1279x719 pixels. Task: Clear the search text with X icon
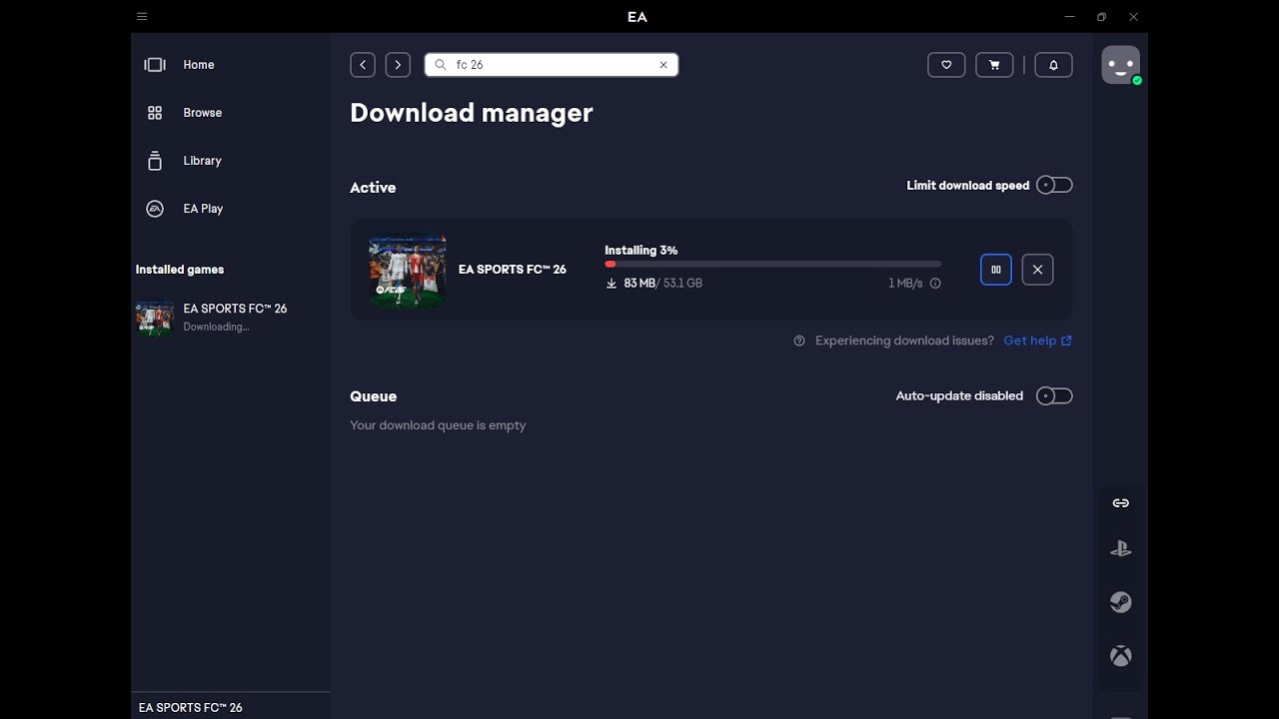pos(663,65)
